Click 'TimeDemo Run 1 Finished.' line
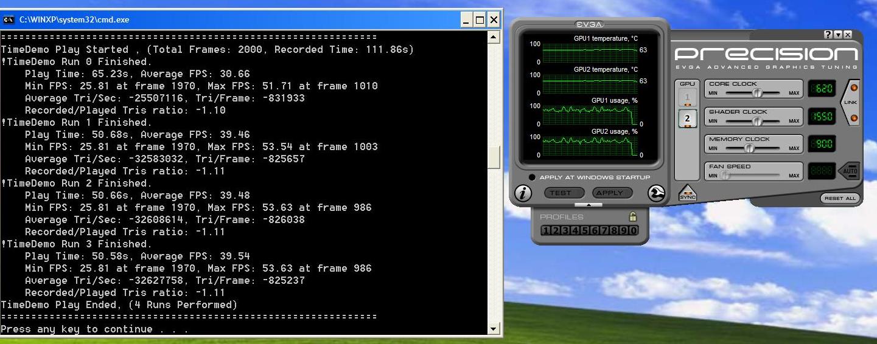Viewport: 877px width, 344px height. tap(77, 122)
